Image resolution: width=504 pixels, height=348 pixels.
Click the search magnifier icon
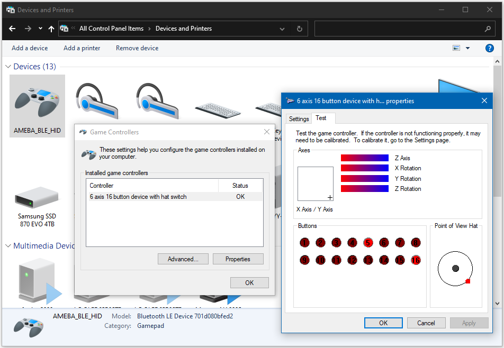pyautogui.click(x=488, y=29)
